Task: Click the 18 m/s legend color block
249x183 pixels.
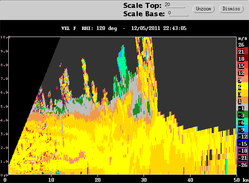Action: coord(241,59)
